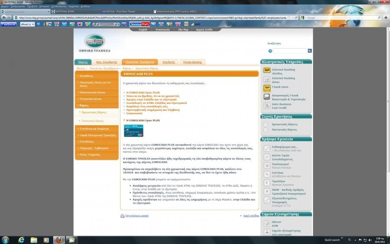Click the Εξουσιοδοτημένες Υπογραφές icon

(267, 200)
